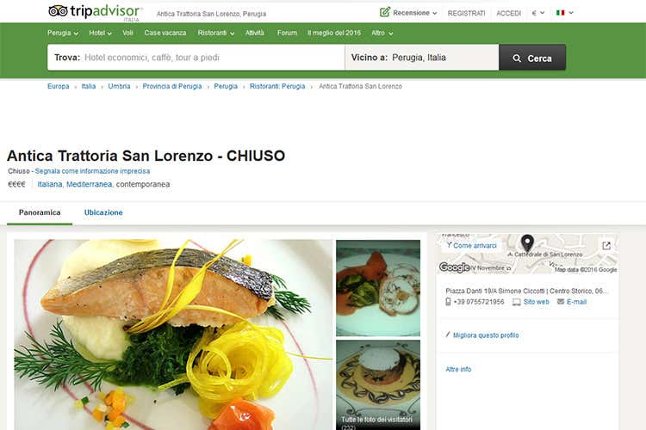
Task: Click the Come arrivarci directions link
Action: coord(471,246)
